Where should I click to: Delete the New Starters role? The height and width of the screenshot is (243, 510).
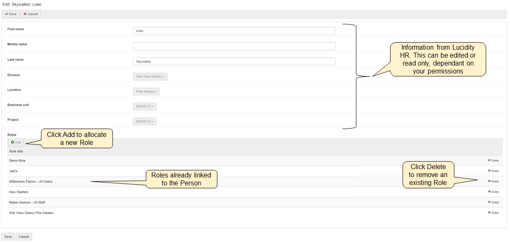click(493, 192)
